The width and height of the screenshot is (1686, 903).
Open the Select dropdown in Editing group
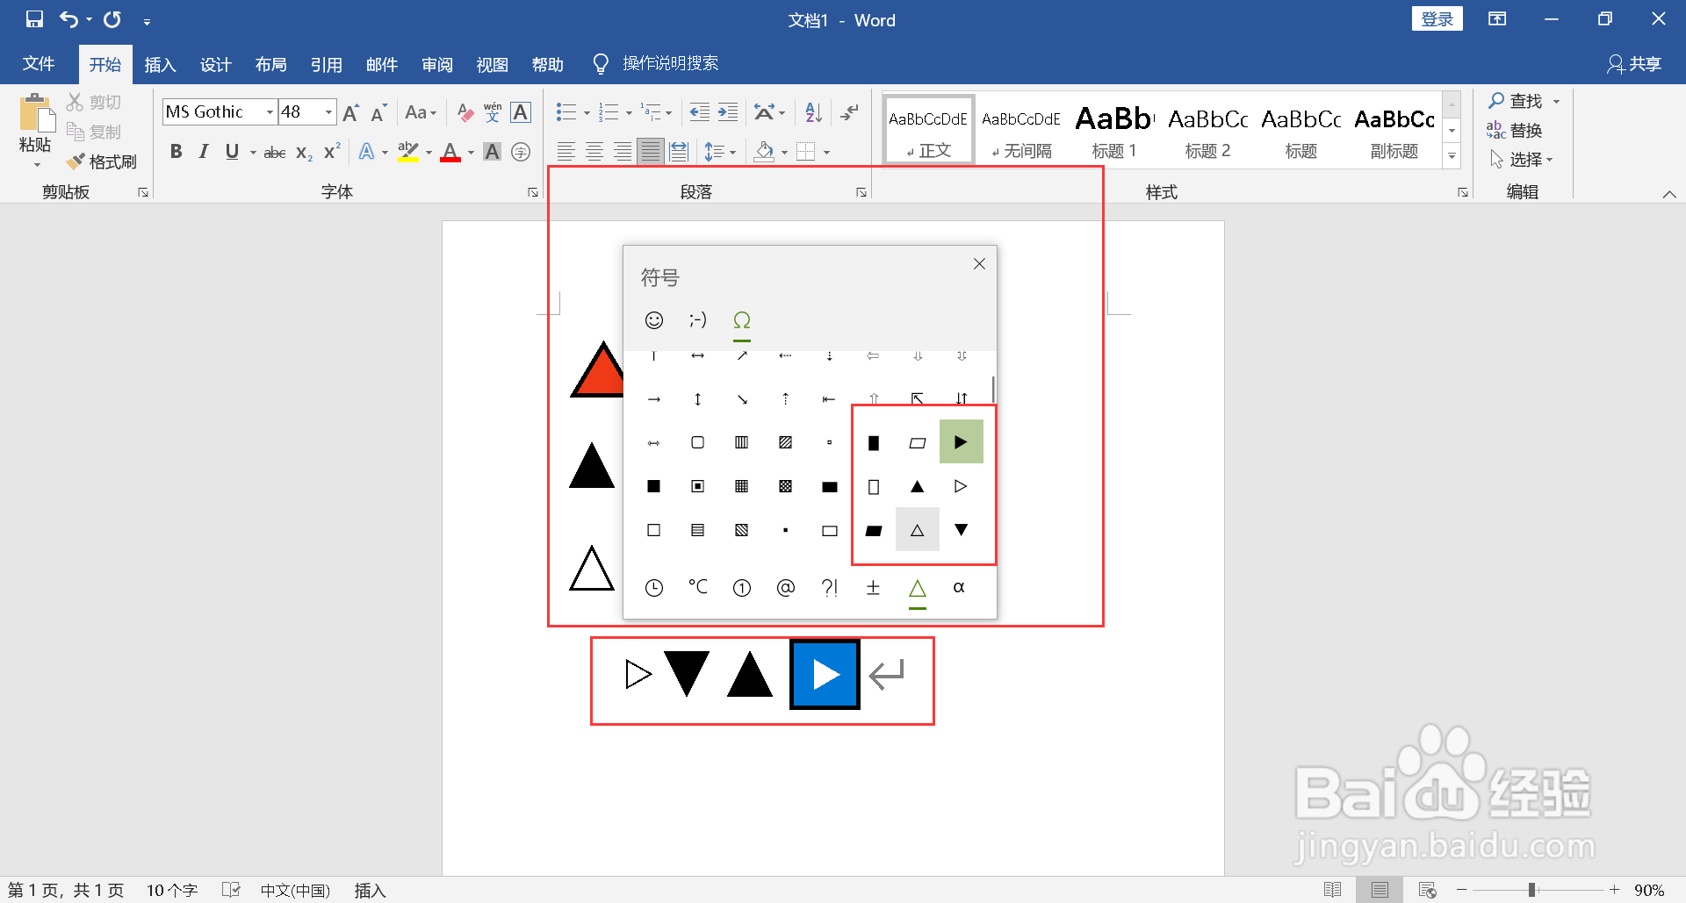tap(1522, 160)
